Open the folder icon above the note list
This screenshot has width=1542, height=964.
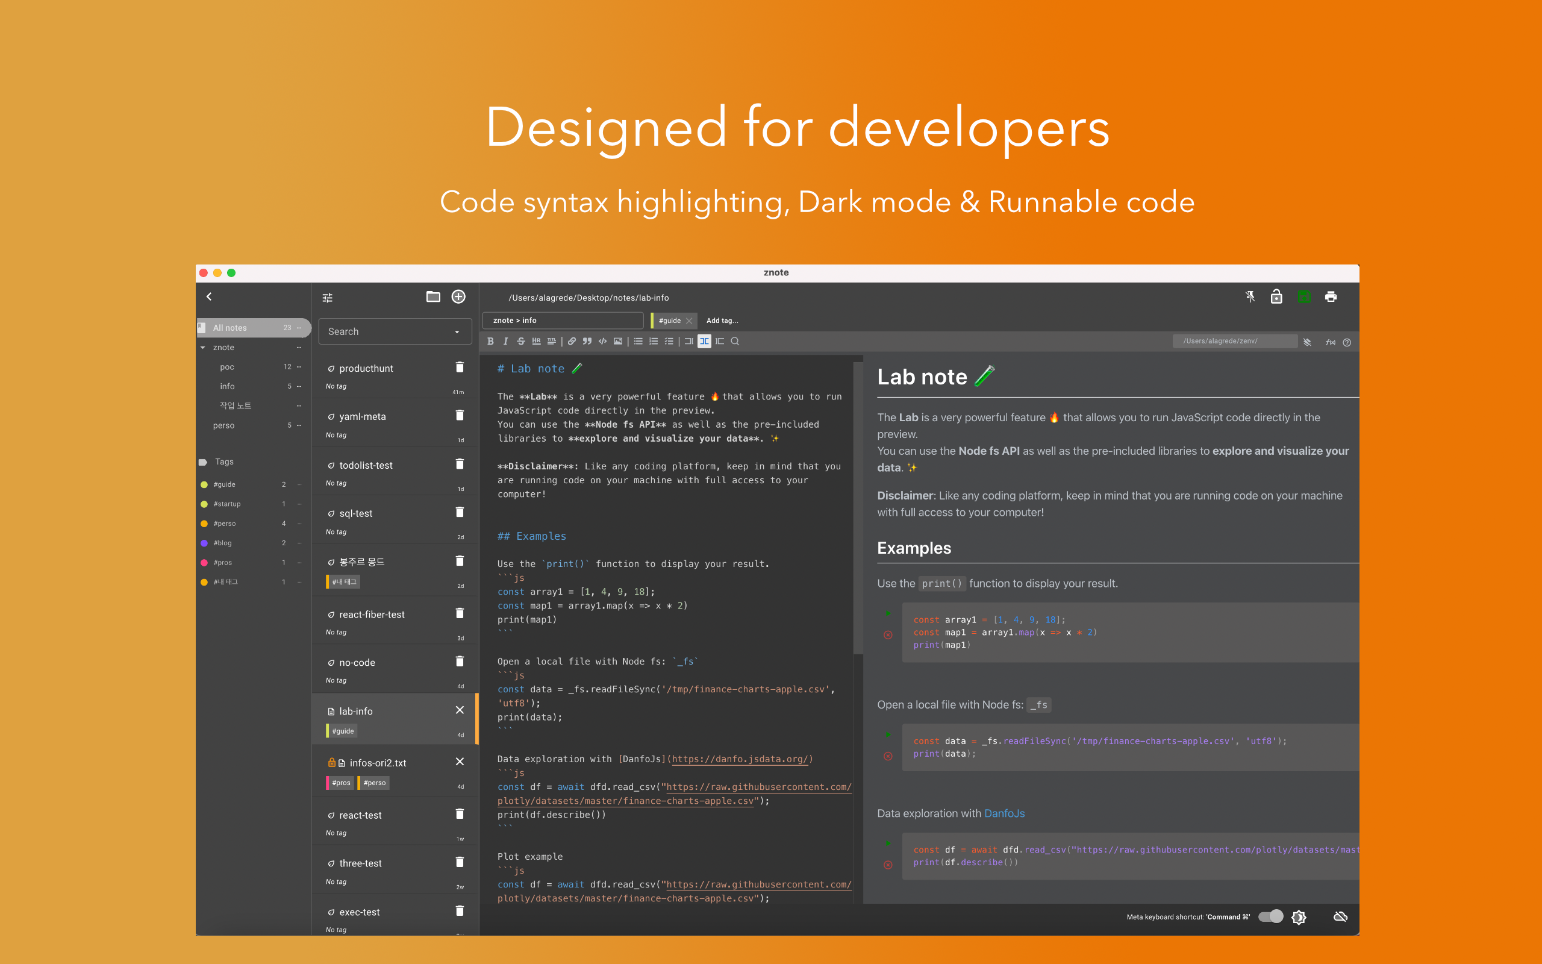(x=433, y=296)
